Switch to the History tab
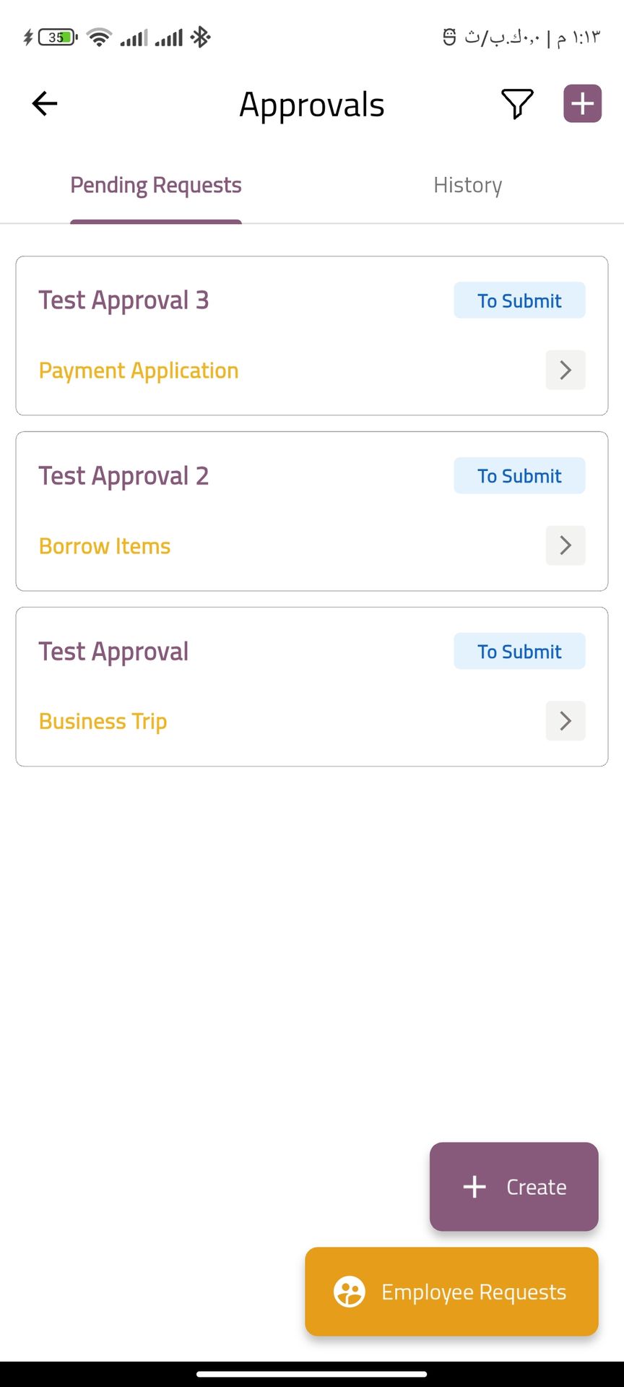Viewport: 624px width, 1387px height. point(467,186)
